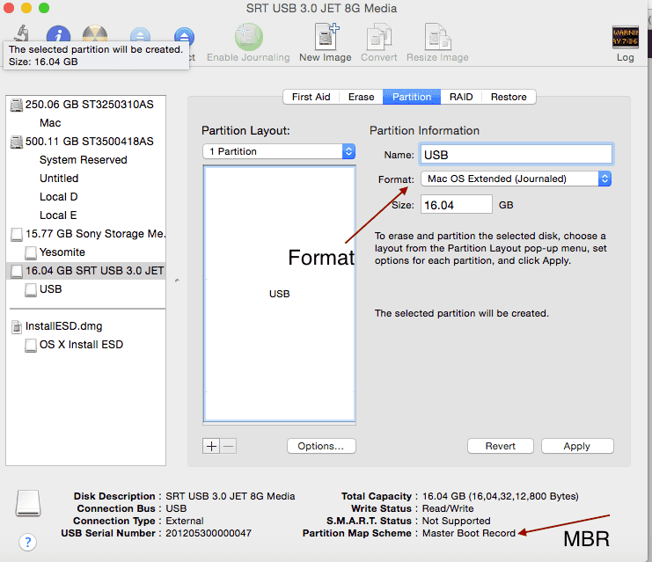Click the Resize Image icon
Image resolution: width=652 pixels, height=562 pixels.
(x=436, y=37)
